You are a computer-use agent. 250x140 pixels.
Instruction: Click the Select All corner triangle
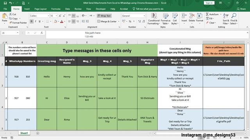(3, 42)
